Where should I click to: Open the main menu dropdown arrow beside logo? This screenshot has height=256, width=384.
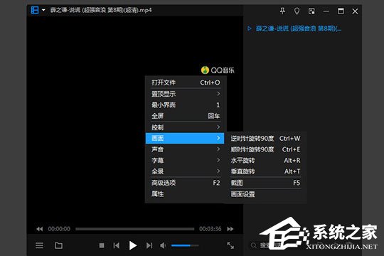pos(43,10)
